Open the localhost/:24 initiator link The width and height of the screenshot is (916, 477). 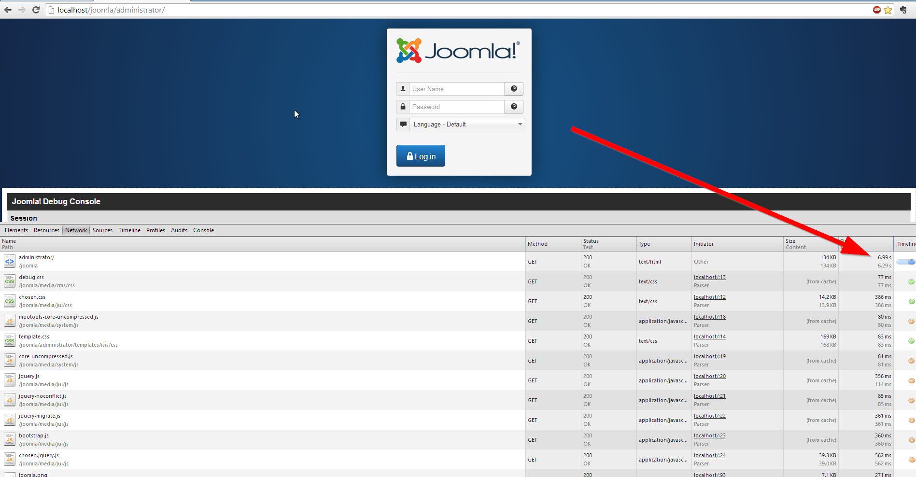(x=710, y=455)
